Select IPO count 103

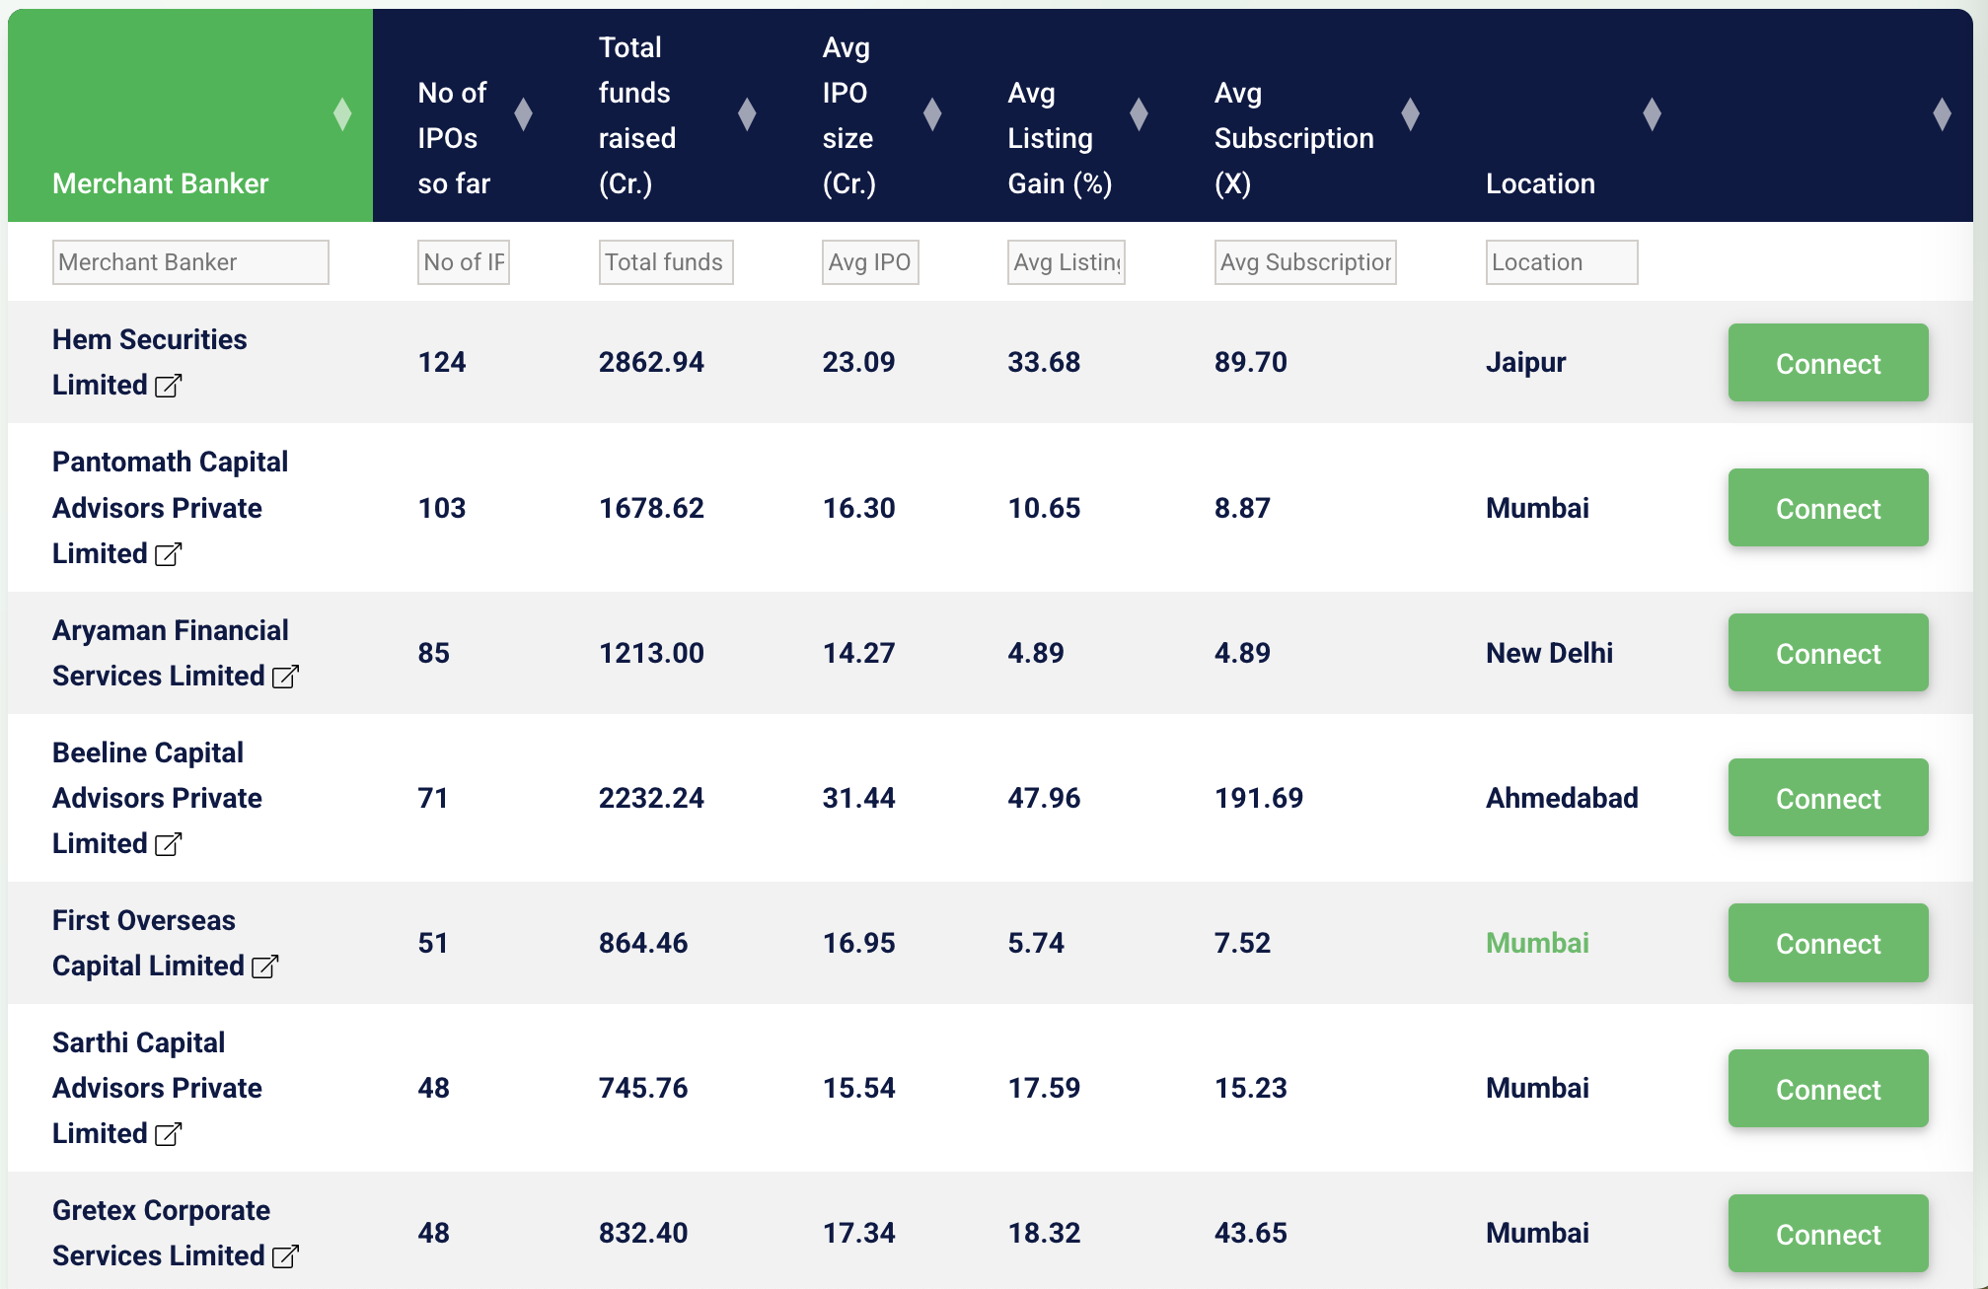coord(441,508)
